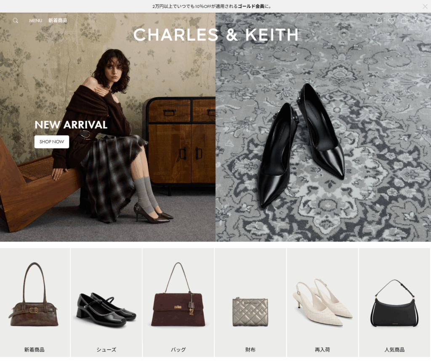Dismiss the gold member promo banner
The width and height of the screenshot is (431, 361).
[x=425, y=6]
